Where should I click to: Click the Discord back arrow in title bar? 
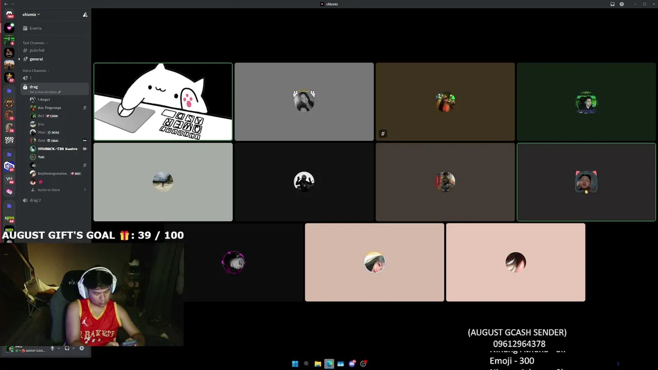pos(6,4)
